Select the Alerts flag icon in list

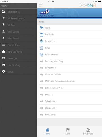(41, 28)
